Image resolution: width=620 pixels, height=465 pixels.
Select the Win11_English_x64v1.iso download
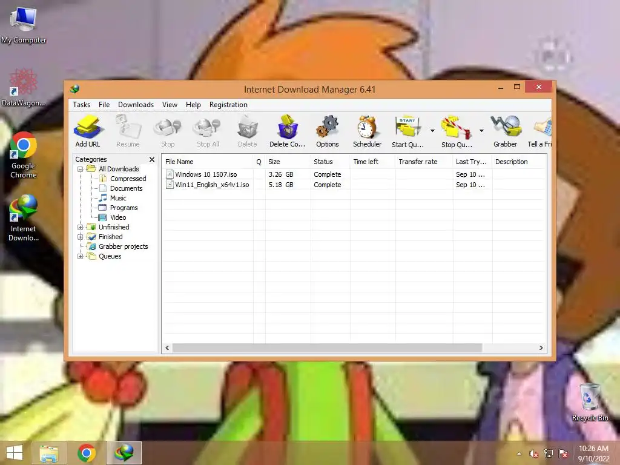pos(212,185)
